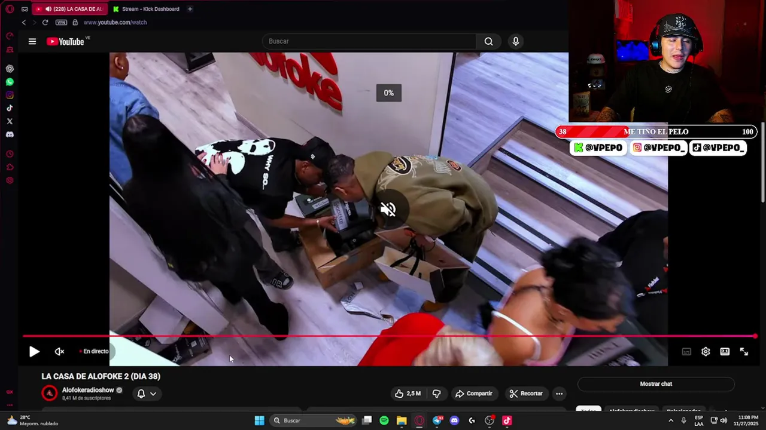Go to YouTube home via logo
Viewport: 766px width, 430px height.
coord(65,41)
